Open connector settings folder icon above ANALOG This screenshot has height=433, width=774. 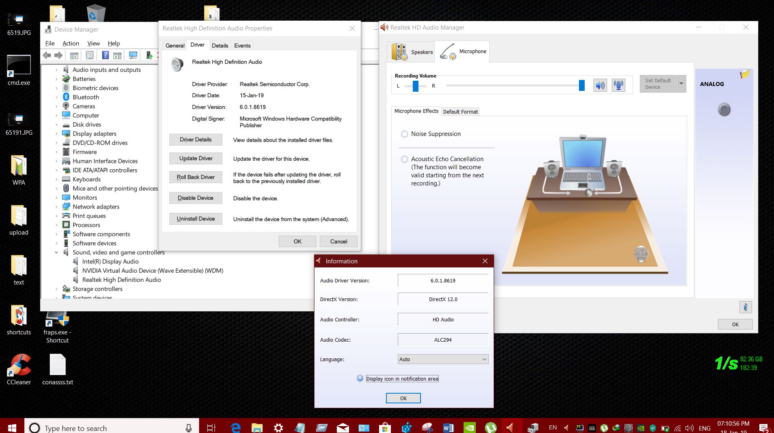tap(745, 74)
